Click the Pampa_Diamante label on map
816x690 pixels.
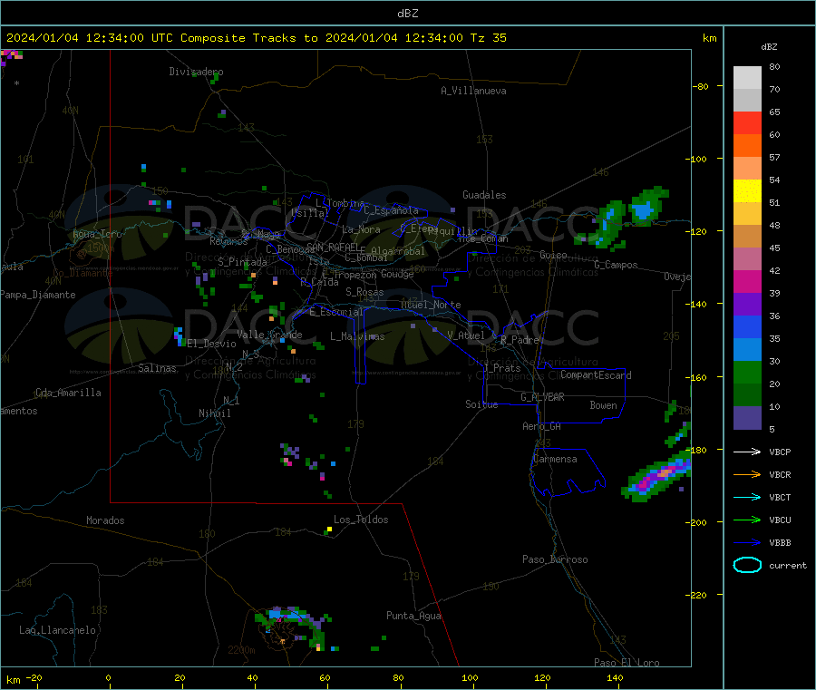point(38,295)
